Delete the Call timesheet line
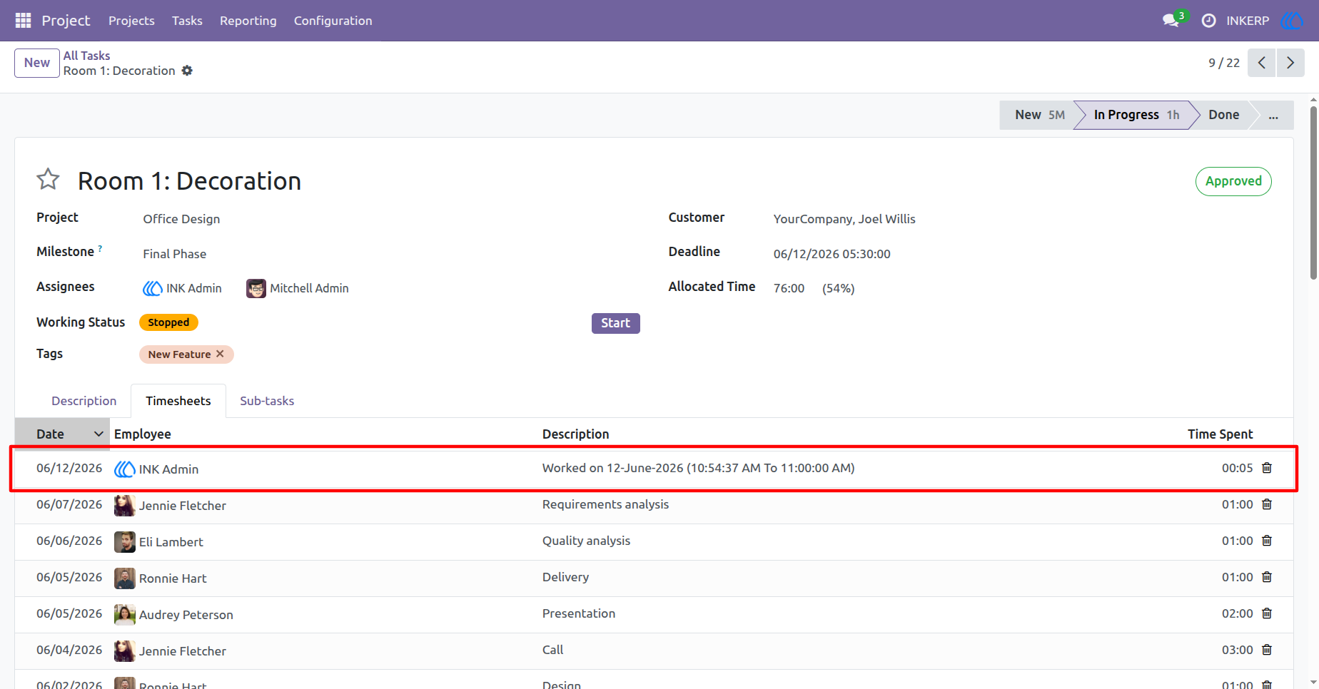Image resolution: width=1319 pixels, height=689 pixels. (1267, 650)
